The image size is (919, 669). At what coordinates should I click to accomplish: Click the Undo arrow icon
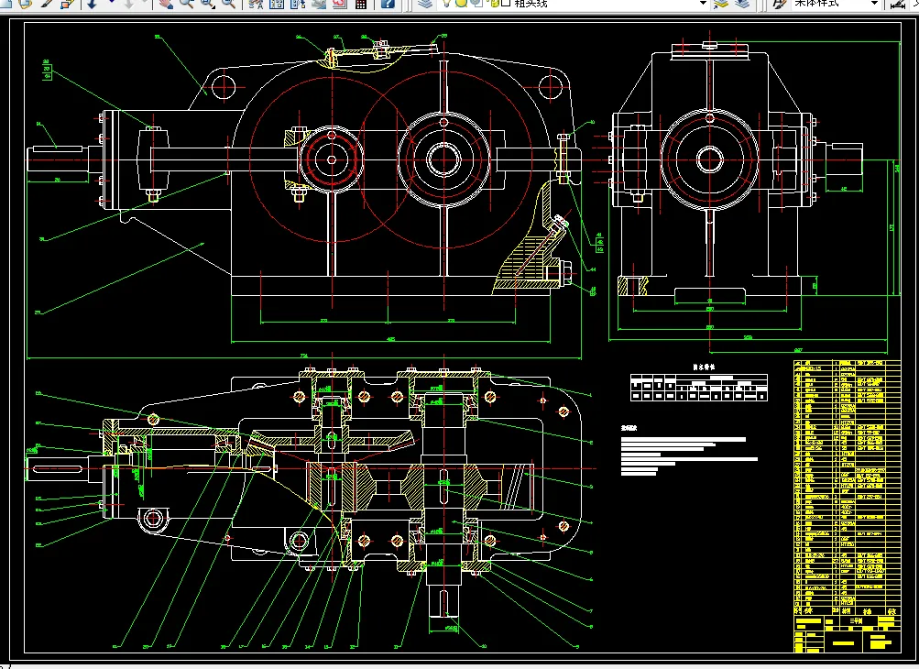click(93, 4)
